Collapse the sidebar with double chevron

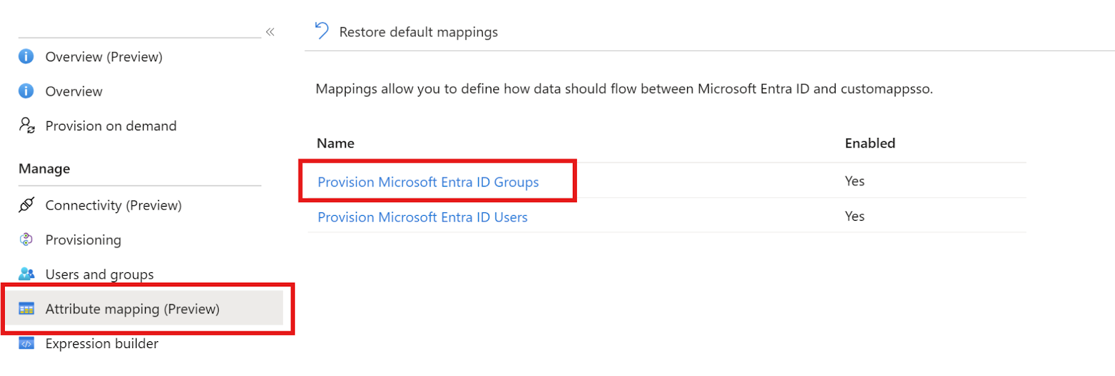tap(270, 32)
